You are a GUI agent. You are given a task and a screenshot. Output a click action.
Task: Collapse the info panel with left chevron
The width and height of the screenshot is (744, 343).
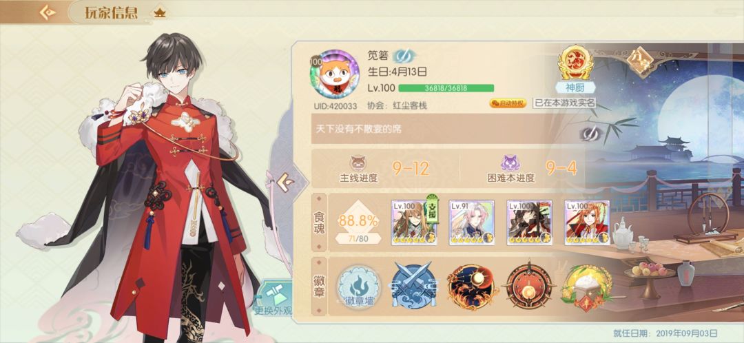(x=285, y=182)
